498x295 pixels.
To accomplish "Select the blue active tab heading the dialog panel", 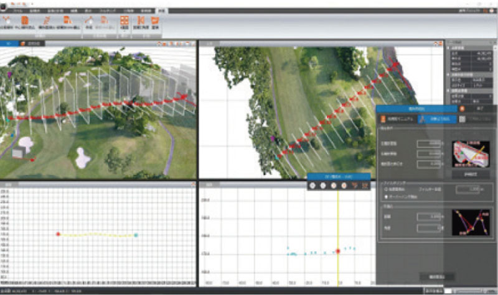I will [416, 109].
